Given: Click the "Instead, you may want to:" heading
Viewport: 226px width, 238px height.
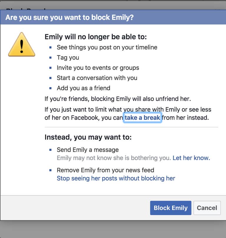Looking at the screenshot, I should [x=88, y=137].
